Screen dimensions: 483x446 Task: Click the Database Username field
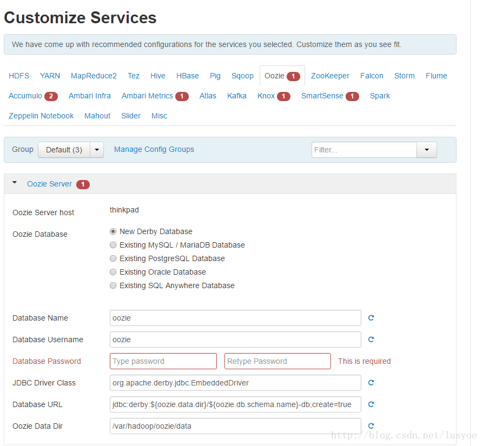tap(235, 339)
